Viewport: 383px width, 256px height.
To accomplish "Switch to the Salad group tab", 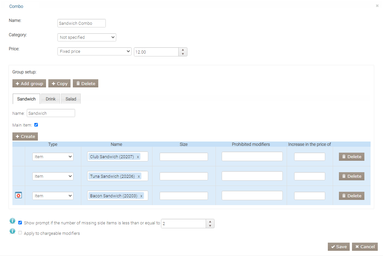I will pyautogui.click(x=71, y=99).
